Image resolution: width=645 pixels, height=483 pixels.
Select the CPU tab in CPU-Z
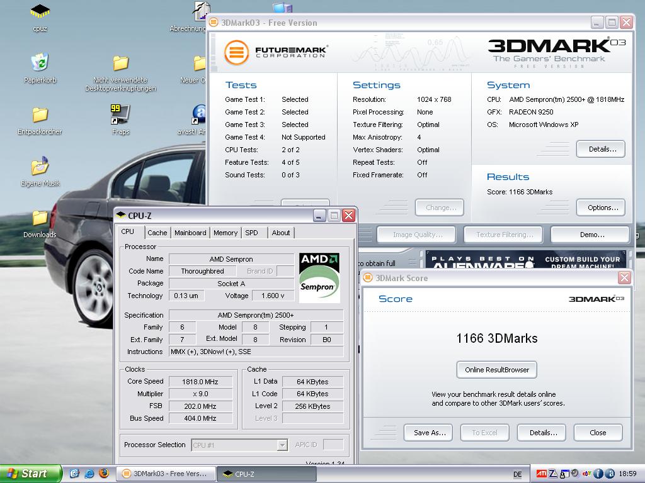click(127, 231)
